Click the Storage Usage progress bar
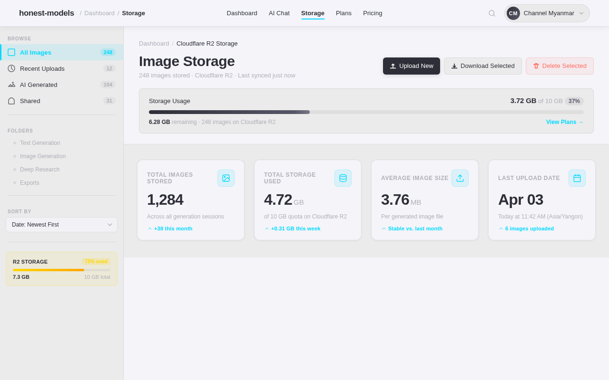 366,112
